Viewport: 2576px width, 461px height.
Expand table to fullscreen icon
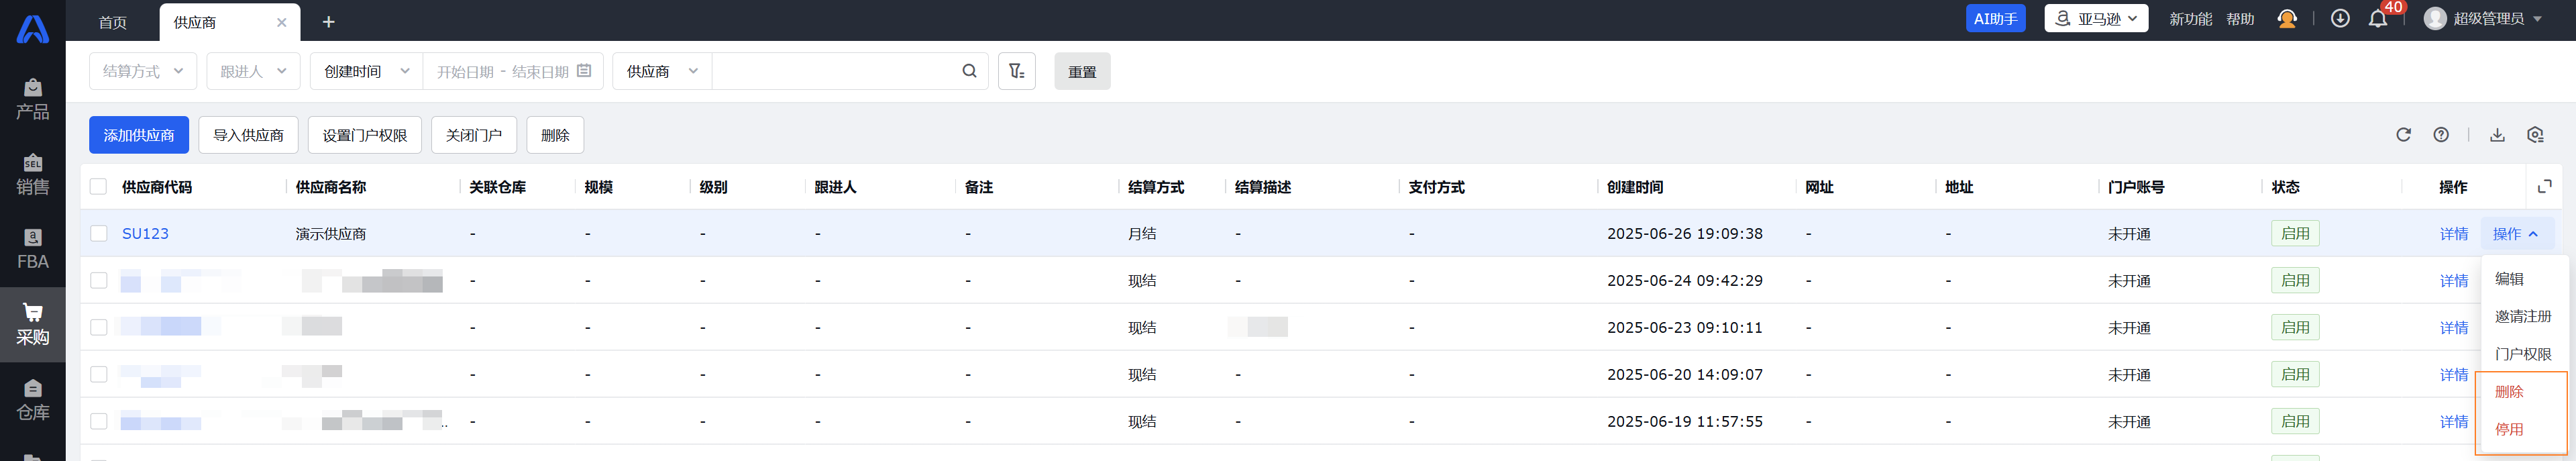pyautogui.click(x=2545, y=186)
